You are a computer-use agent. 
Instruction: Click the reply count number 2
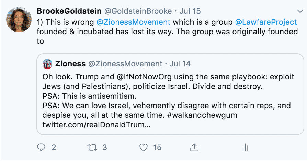click(54, 148)
